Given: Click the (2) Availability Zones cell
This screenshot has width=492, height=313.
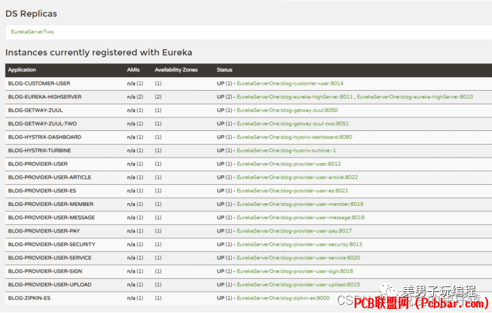Looking at the screenshot, I should (x=158, y=97).
